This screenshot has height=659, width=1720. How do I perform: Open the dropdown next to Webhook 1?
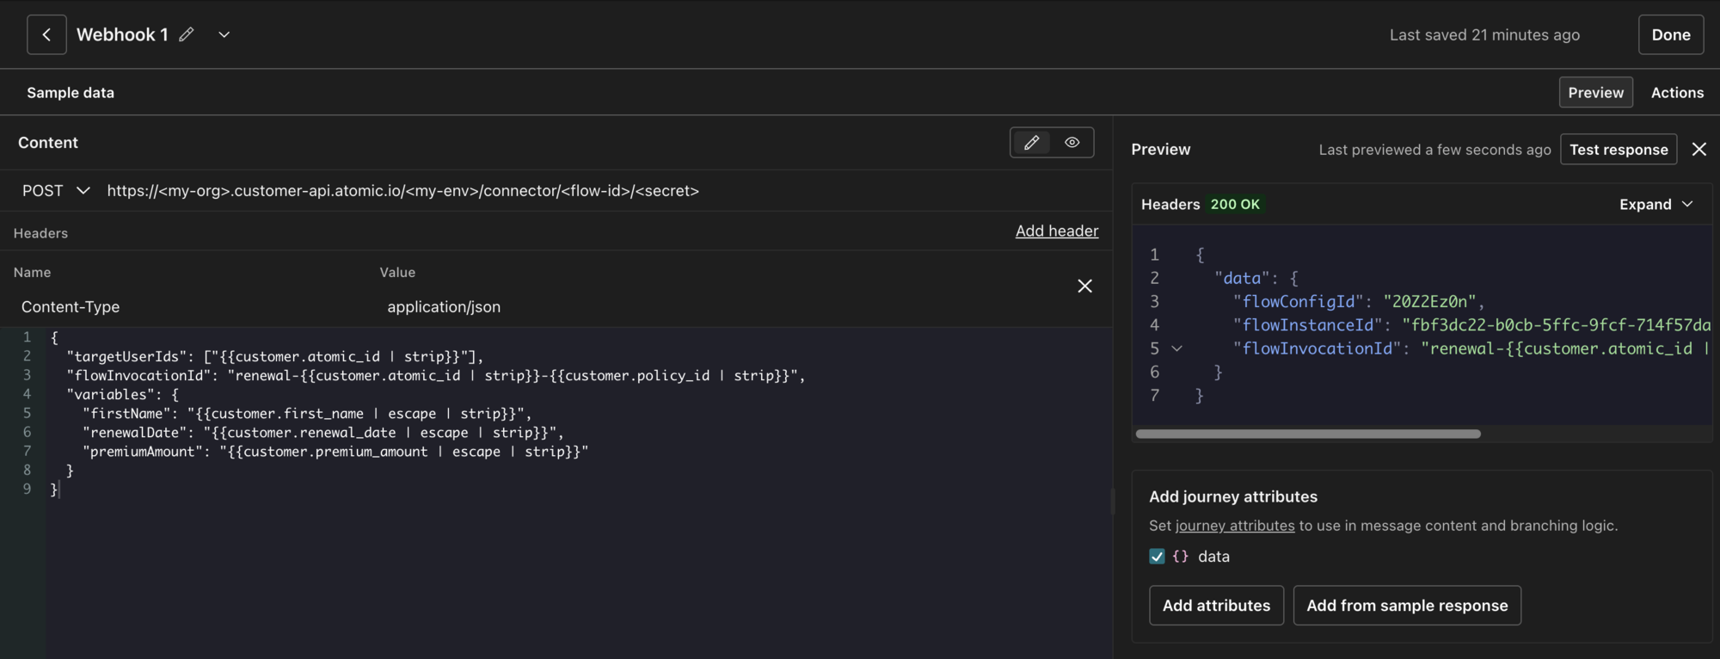pos(224,34)
